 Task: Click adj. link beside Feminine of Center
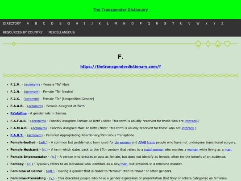click(50, 171)
